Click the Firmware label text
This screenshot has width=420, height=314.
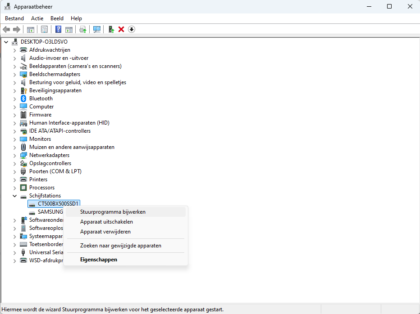click(x=41, y=115)
